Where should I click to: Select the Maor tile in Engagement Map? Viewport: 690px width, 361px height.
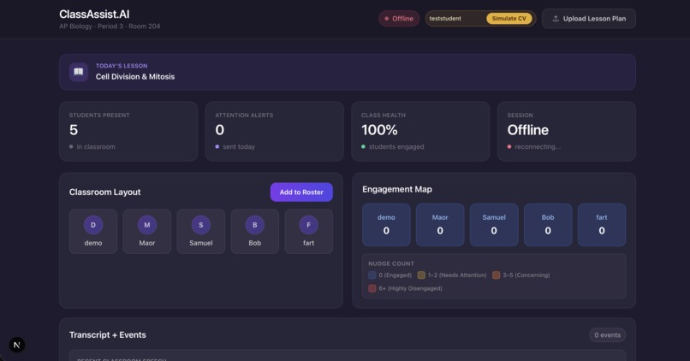click(440, 225)
